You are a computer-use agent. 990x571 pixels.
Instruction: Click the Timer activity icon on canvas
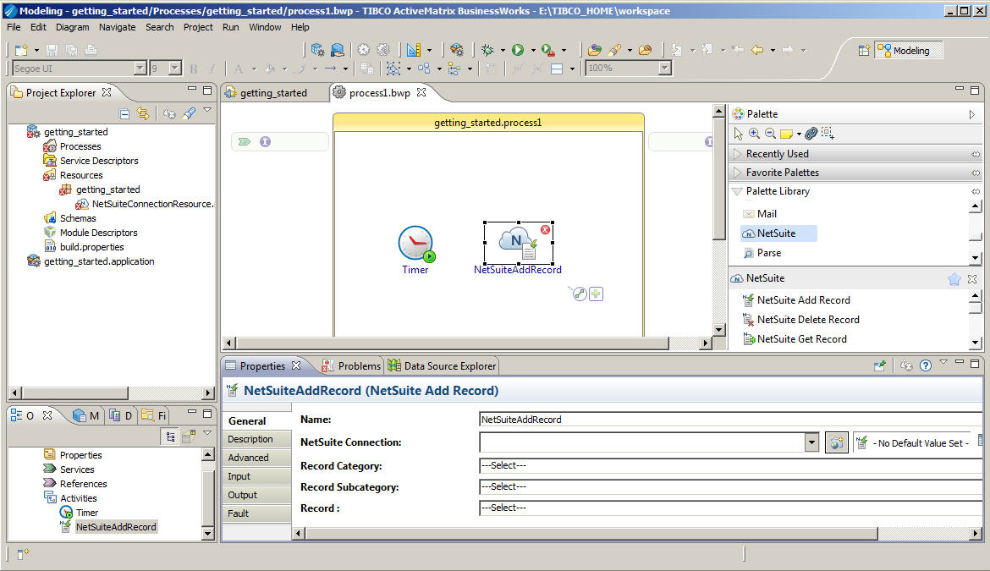[x=415, y=243]
